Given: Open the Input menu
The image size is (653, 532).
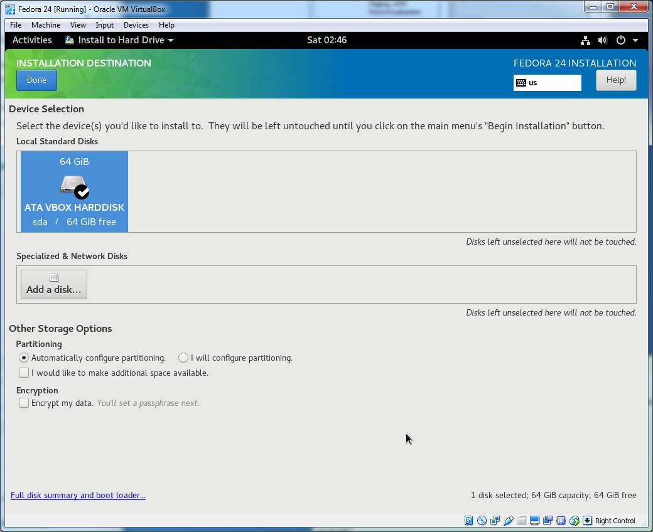Looking at the screenshot, I should pos(104,25).
